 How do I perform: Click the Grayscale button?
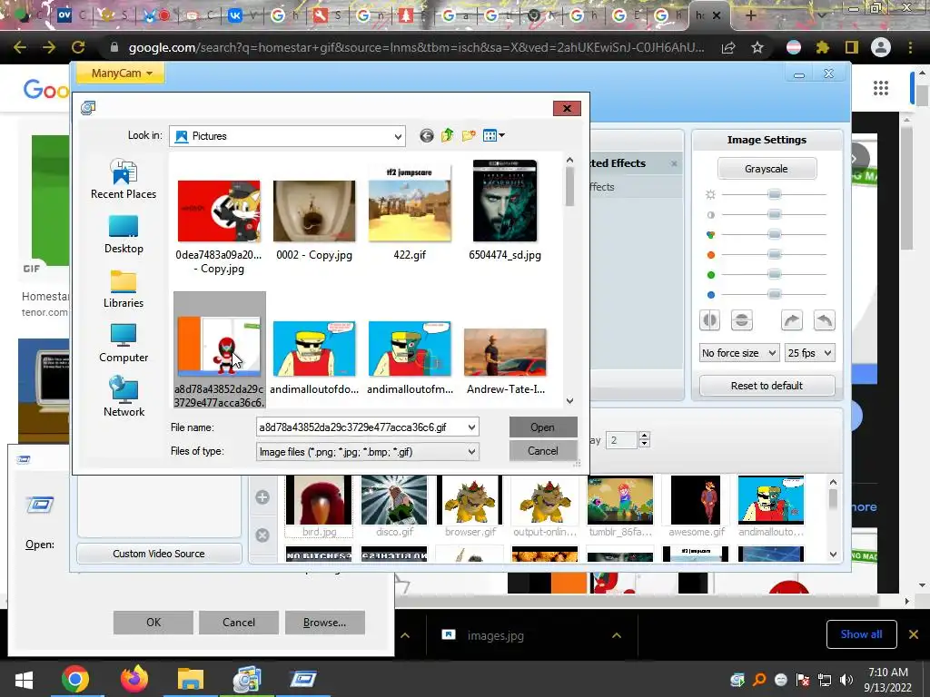coord(767,169)
